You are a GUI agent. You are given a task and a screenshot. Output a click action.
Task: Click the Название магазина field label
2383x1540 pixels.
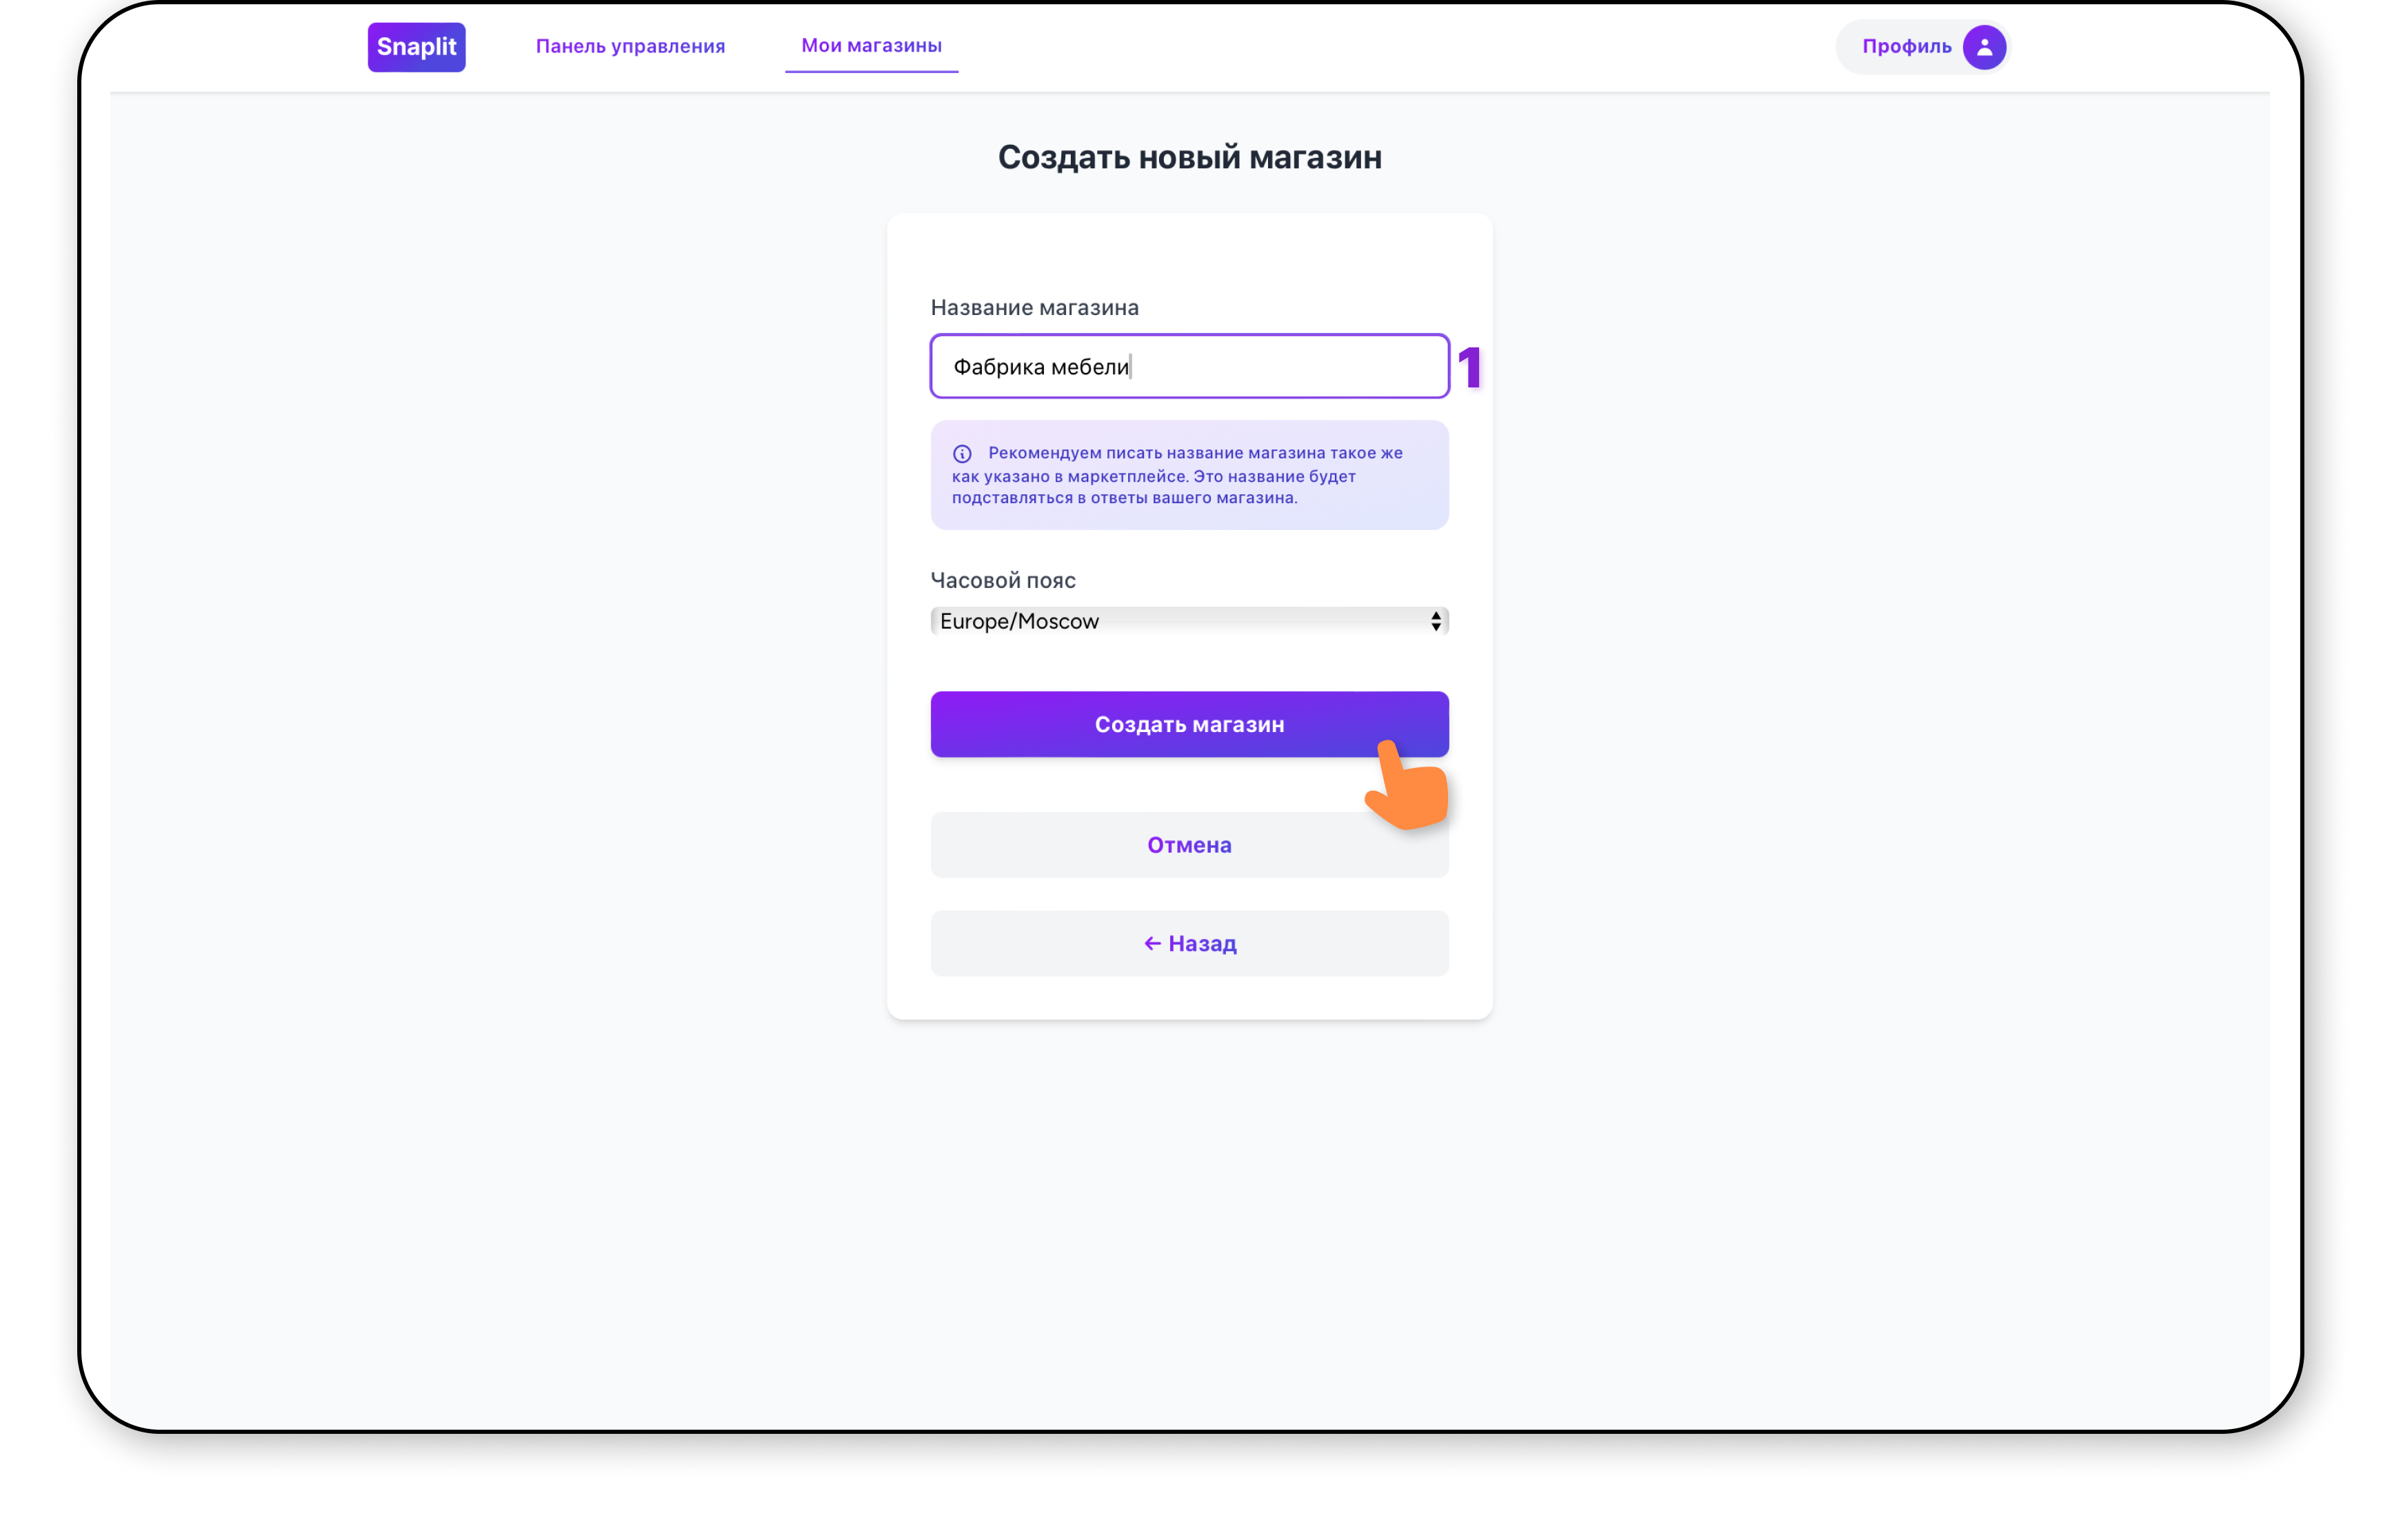coord(1034,308)
